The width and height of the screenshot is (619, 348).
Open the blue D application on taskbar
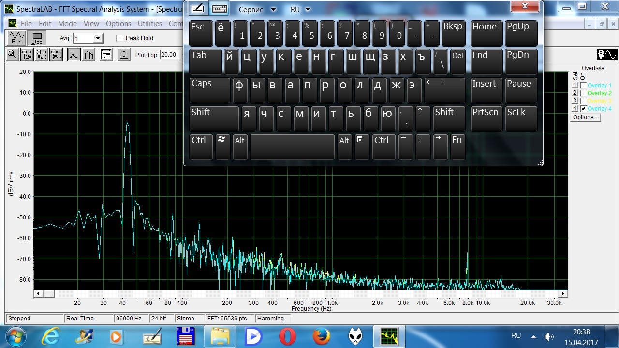click(253, 336)
